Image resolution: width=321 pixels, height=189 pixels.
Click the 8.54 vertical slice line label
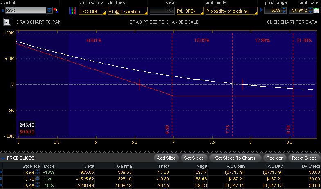288,129
